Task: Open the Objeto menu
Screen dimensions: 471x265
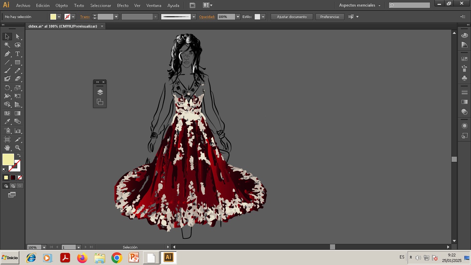Action: [62, 6]
